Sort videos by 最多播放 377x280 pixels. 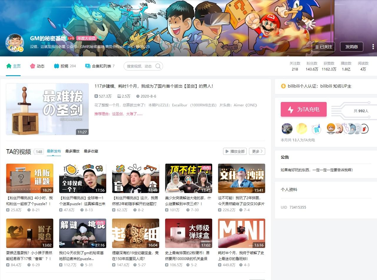72,151
